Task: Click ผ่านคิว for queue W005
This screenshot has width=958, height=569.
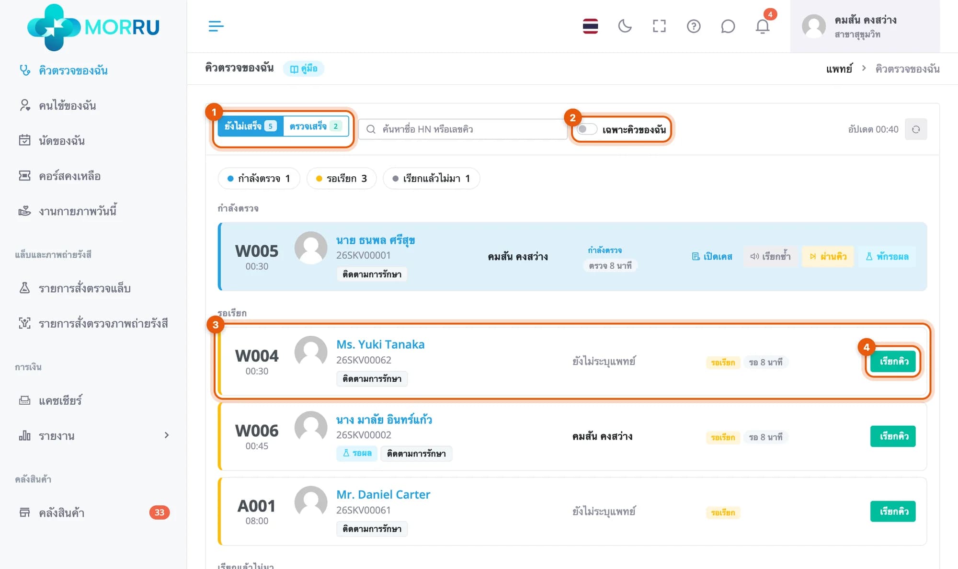Action: point(828,257)
